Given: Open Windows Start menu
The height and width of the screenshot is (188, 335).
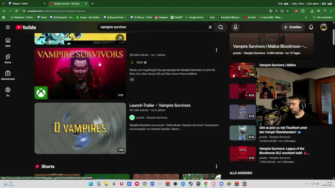Looking at the screenshot, I should (91, 184).
